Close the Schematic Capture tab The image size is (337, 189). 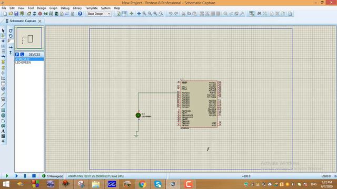40,21
